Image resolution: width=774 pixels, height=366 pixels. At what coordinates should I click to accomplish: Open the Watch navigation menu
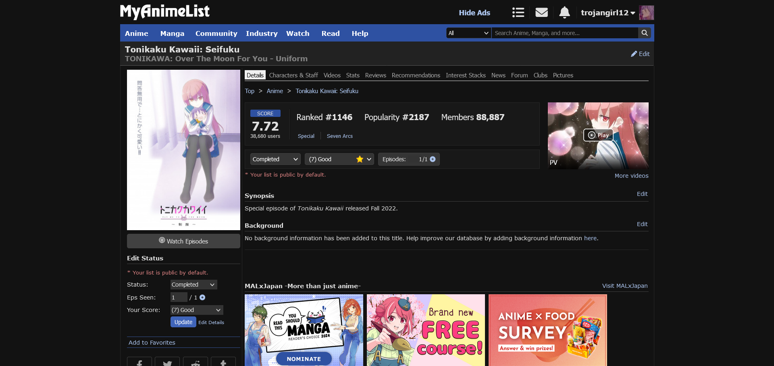(298, 33)
